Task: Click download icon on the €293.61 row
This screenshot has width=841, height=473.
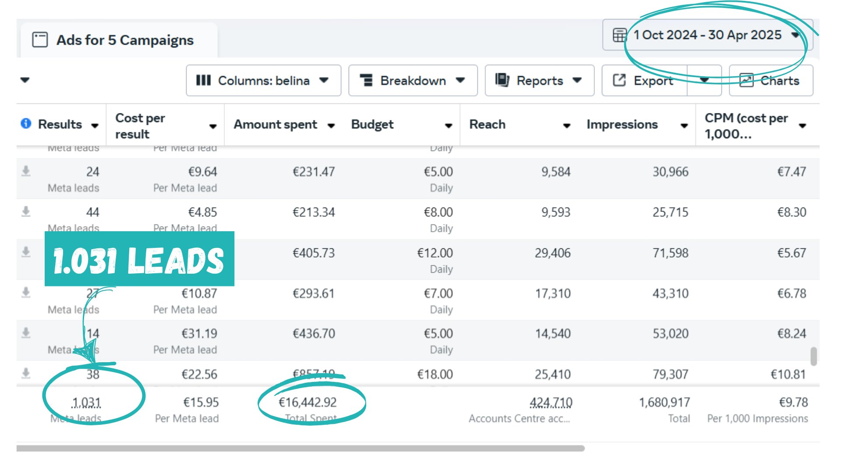Action: (26, 293)
